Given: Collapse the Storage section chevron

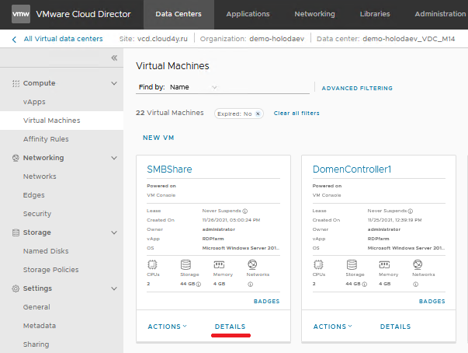Looking at the screenshot, I should tap(114, 232).
